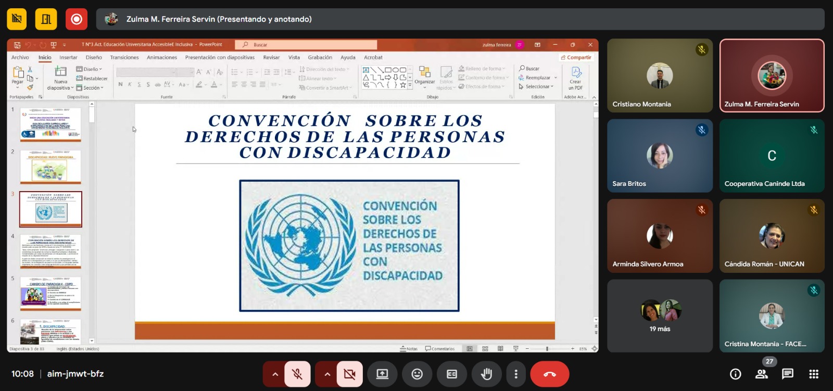
Task: Click the Present now screen share button
Action: (383, 374)
